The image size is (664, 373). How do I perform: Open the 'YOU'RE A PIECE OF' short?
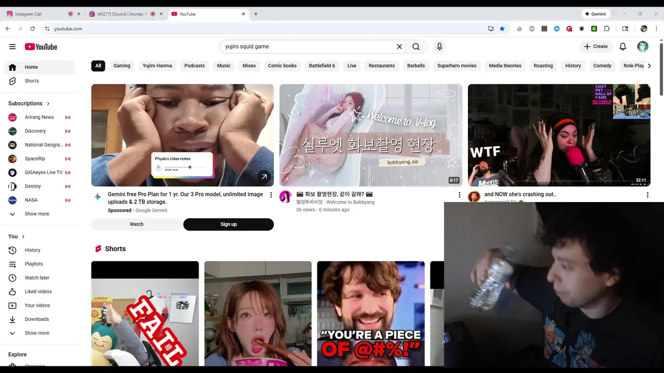click(x=371, y=313)
